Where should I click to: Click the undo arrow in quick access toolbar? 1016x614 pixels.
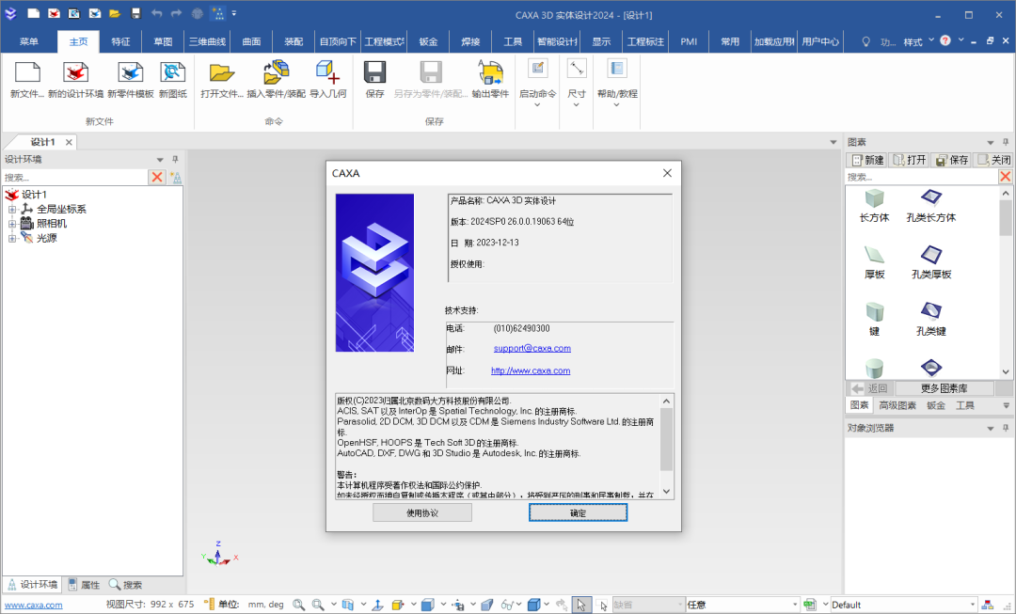(157, 13)
